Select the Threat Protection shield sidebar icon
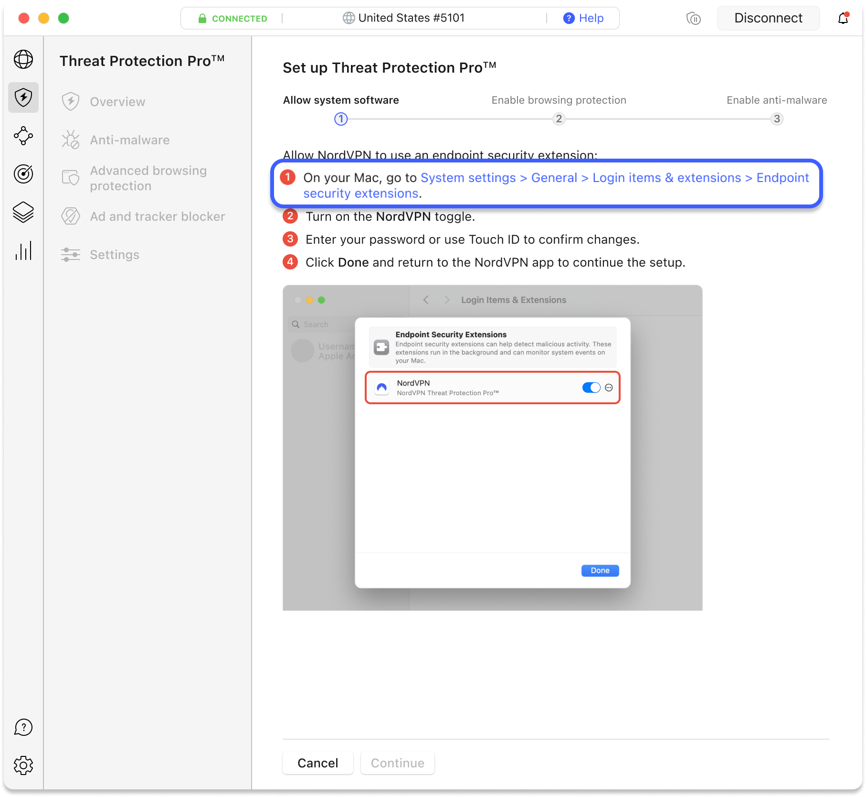The image size is (866, 797). (23, 97)
